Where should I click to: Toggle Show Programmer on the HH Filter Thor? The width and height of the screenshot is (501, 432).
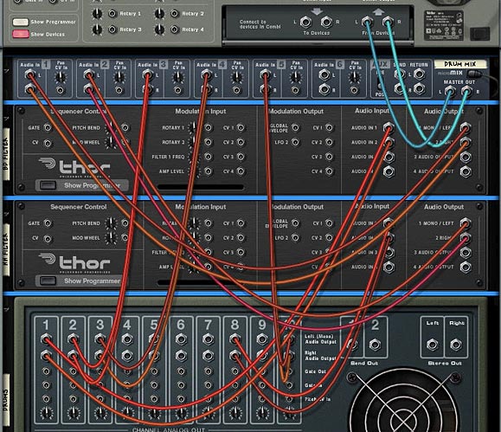(48, 281)
